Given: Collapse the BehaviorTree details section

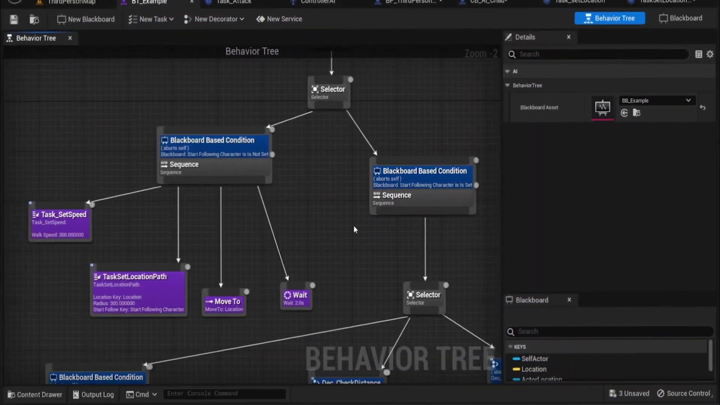Looking at the screenshot, I should (507, 85).
